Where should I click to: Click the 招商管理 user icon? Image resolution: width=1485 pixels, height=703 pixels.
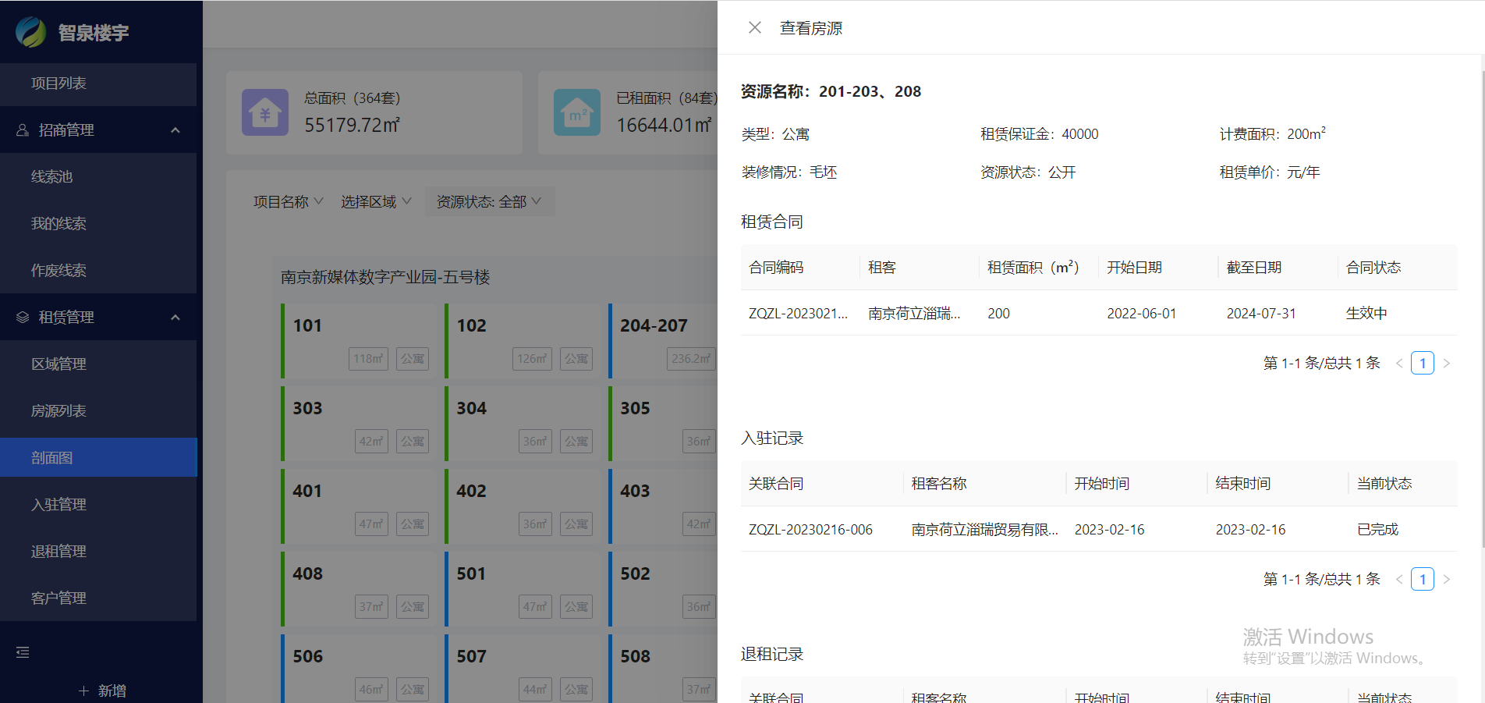click(23, 130)
